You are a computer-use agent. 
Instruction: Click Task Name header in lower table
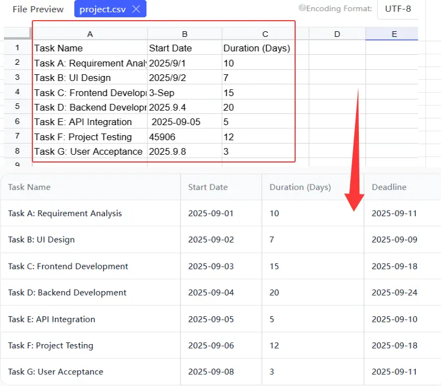[29, 187]
